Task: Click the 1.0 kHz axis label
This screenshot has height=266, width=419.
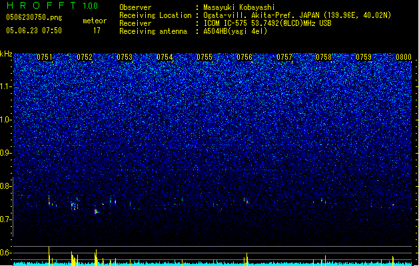Action: tap(5, 120)
